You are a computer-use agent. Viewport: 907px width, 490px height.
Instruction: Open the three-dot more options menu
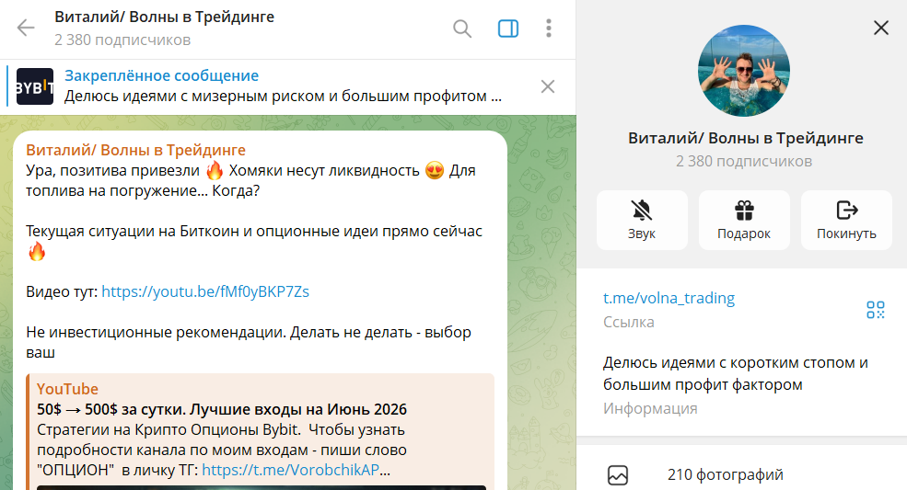pyautogui.click(x=549, y=28)
